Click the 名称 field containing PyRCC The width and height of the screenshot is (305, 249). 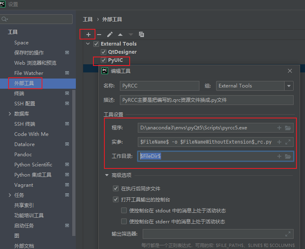(x=159, y=86)
